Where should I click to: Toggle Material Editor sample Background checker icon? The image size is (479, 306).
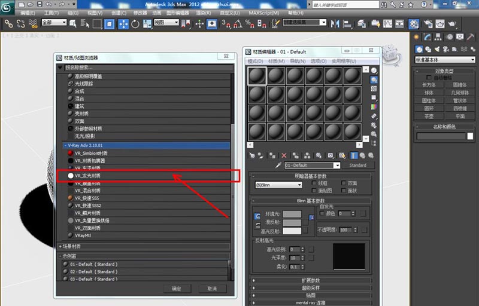[374, 88]
